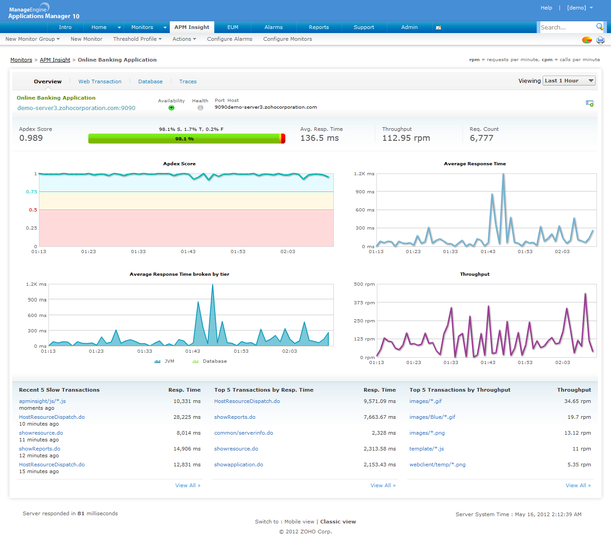Click the printer icon
Screen dimensions: 611x537
click(x=601, y=40)
